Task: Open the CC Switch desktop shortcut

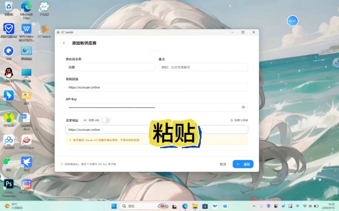Action: click(44, 31)
